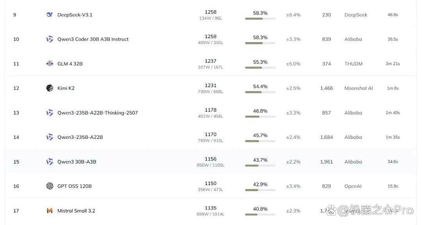Select rank 15 row number

[16, 162]
